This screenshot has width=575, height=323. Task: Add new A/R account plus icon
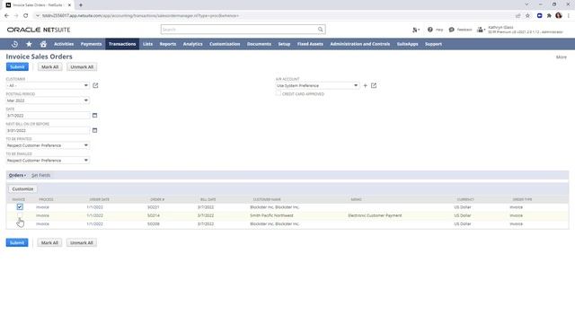click(x=366, y=85)
